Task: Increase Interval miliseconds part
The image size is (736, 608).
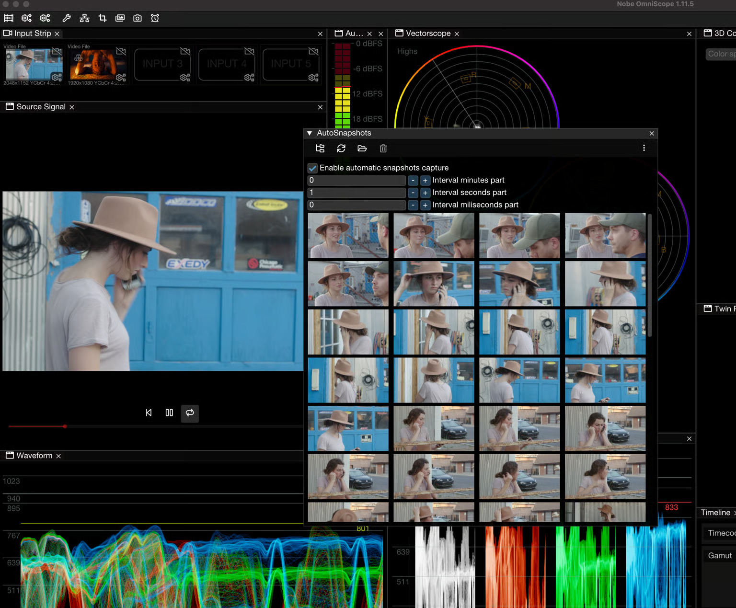Action: [425, 205]
